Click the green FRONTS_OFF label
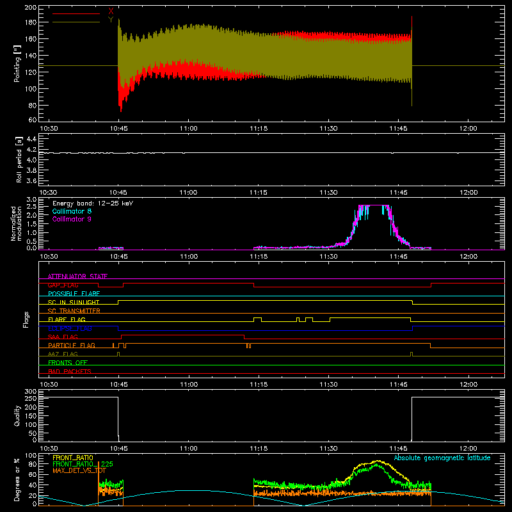The width and height of the screenshot is (512, 512). pyautogui.click(x=68, y=362)
